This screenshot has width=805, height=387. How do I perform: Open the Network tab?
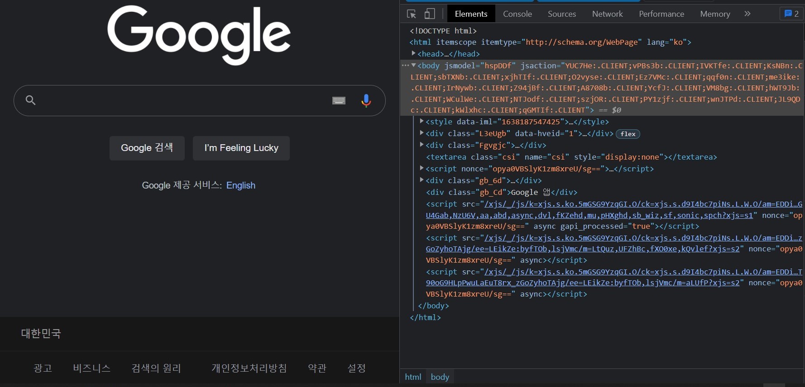coord(607,14)
